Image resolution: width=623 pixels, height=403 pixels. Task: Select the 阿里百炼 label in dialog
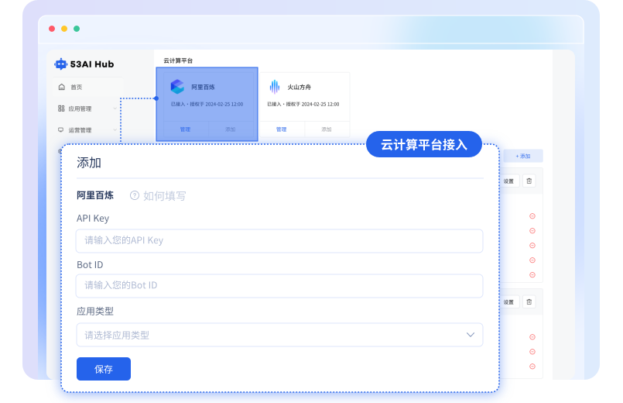95,195
